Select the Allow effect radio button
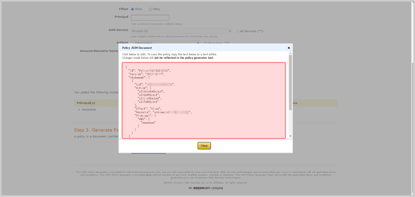The image size is (415, 197). click(x=132, y=9)
